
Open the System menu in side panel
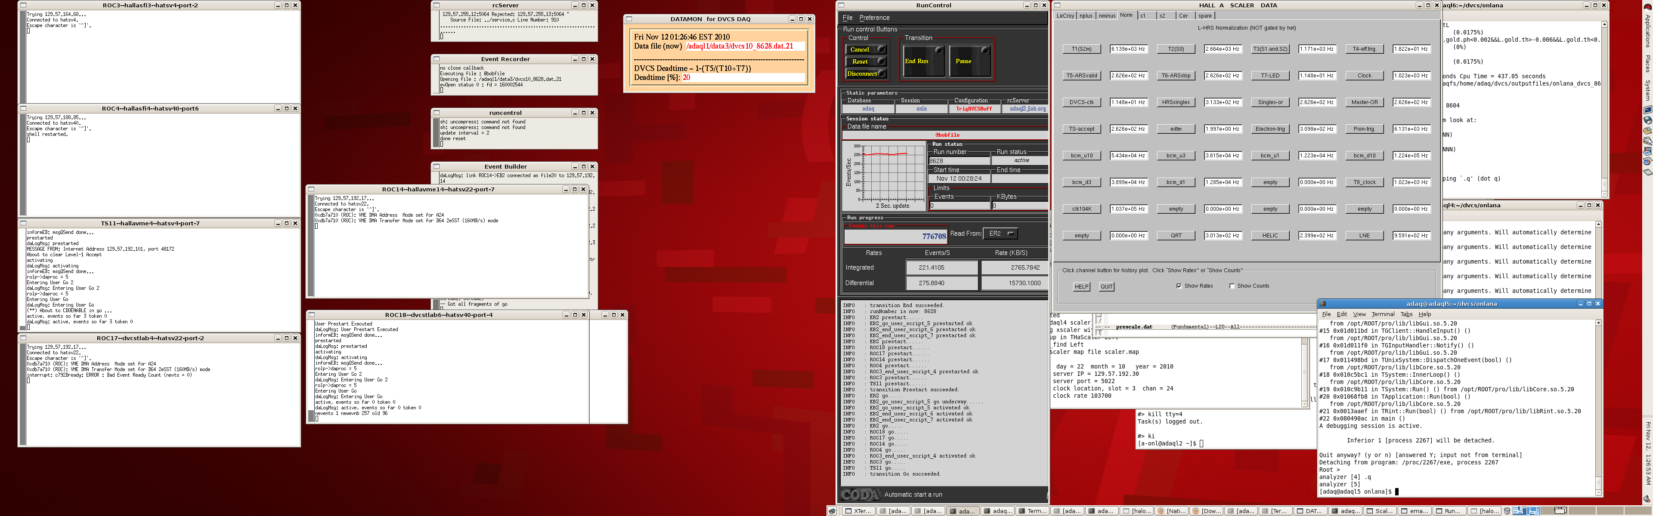pos(1647,90)
